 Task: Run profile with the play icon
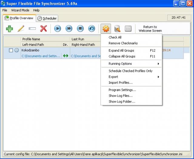click(58, 29)
